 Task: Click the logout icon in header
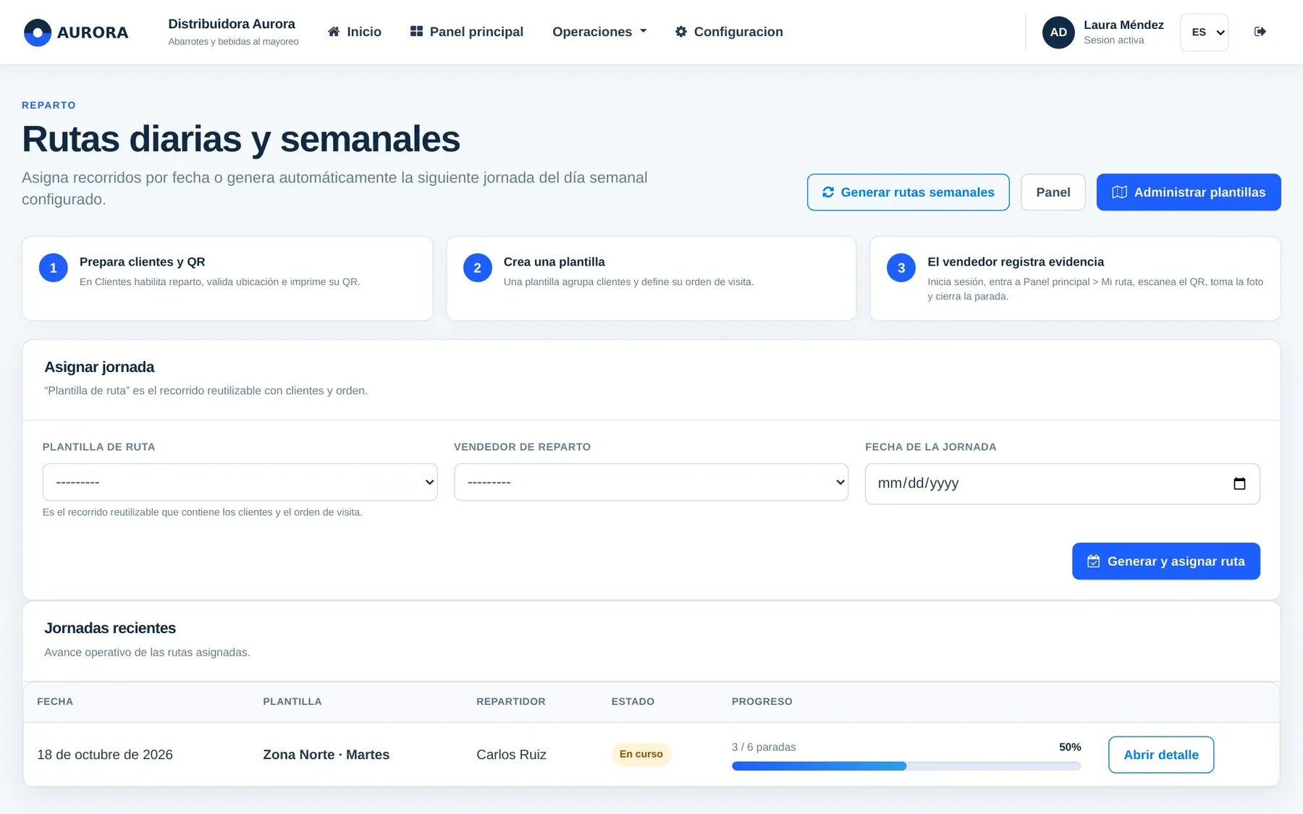[x=1260, y=32]
